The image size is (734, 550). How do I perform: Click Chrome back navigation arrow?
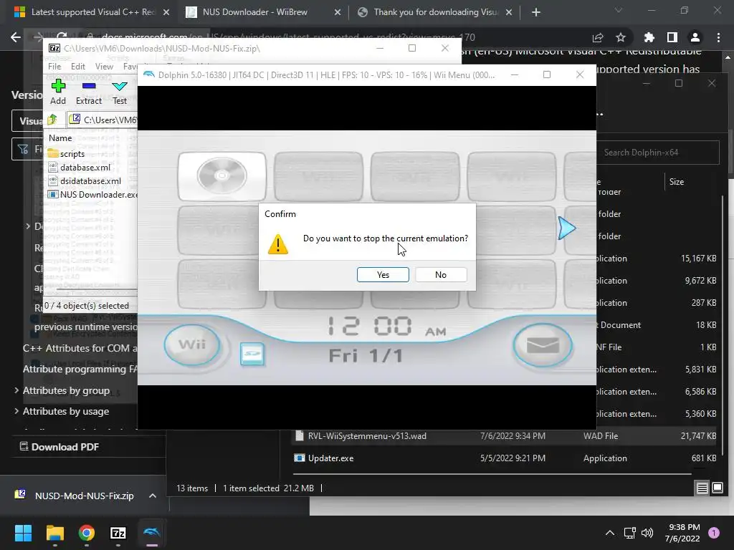tap(16, 37)
